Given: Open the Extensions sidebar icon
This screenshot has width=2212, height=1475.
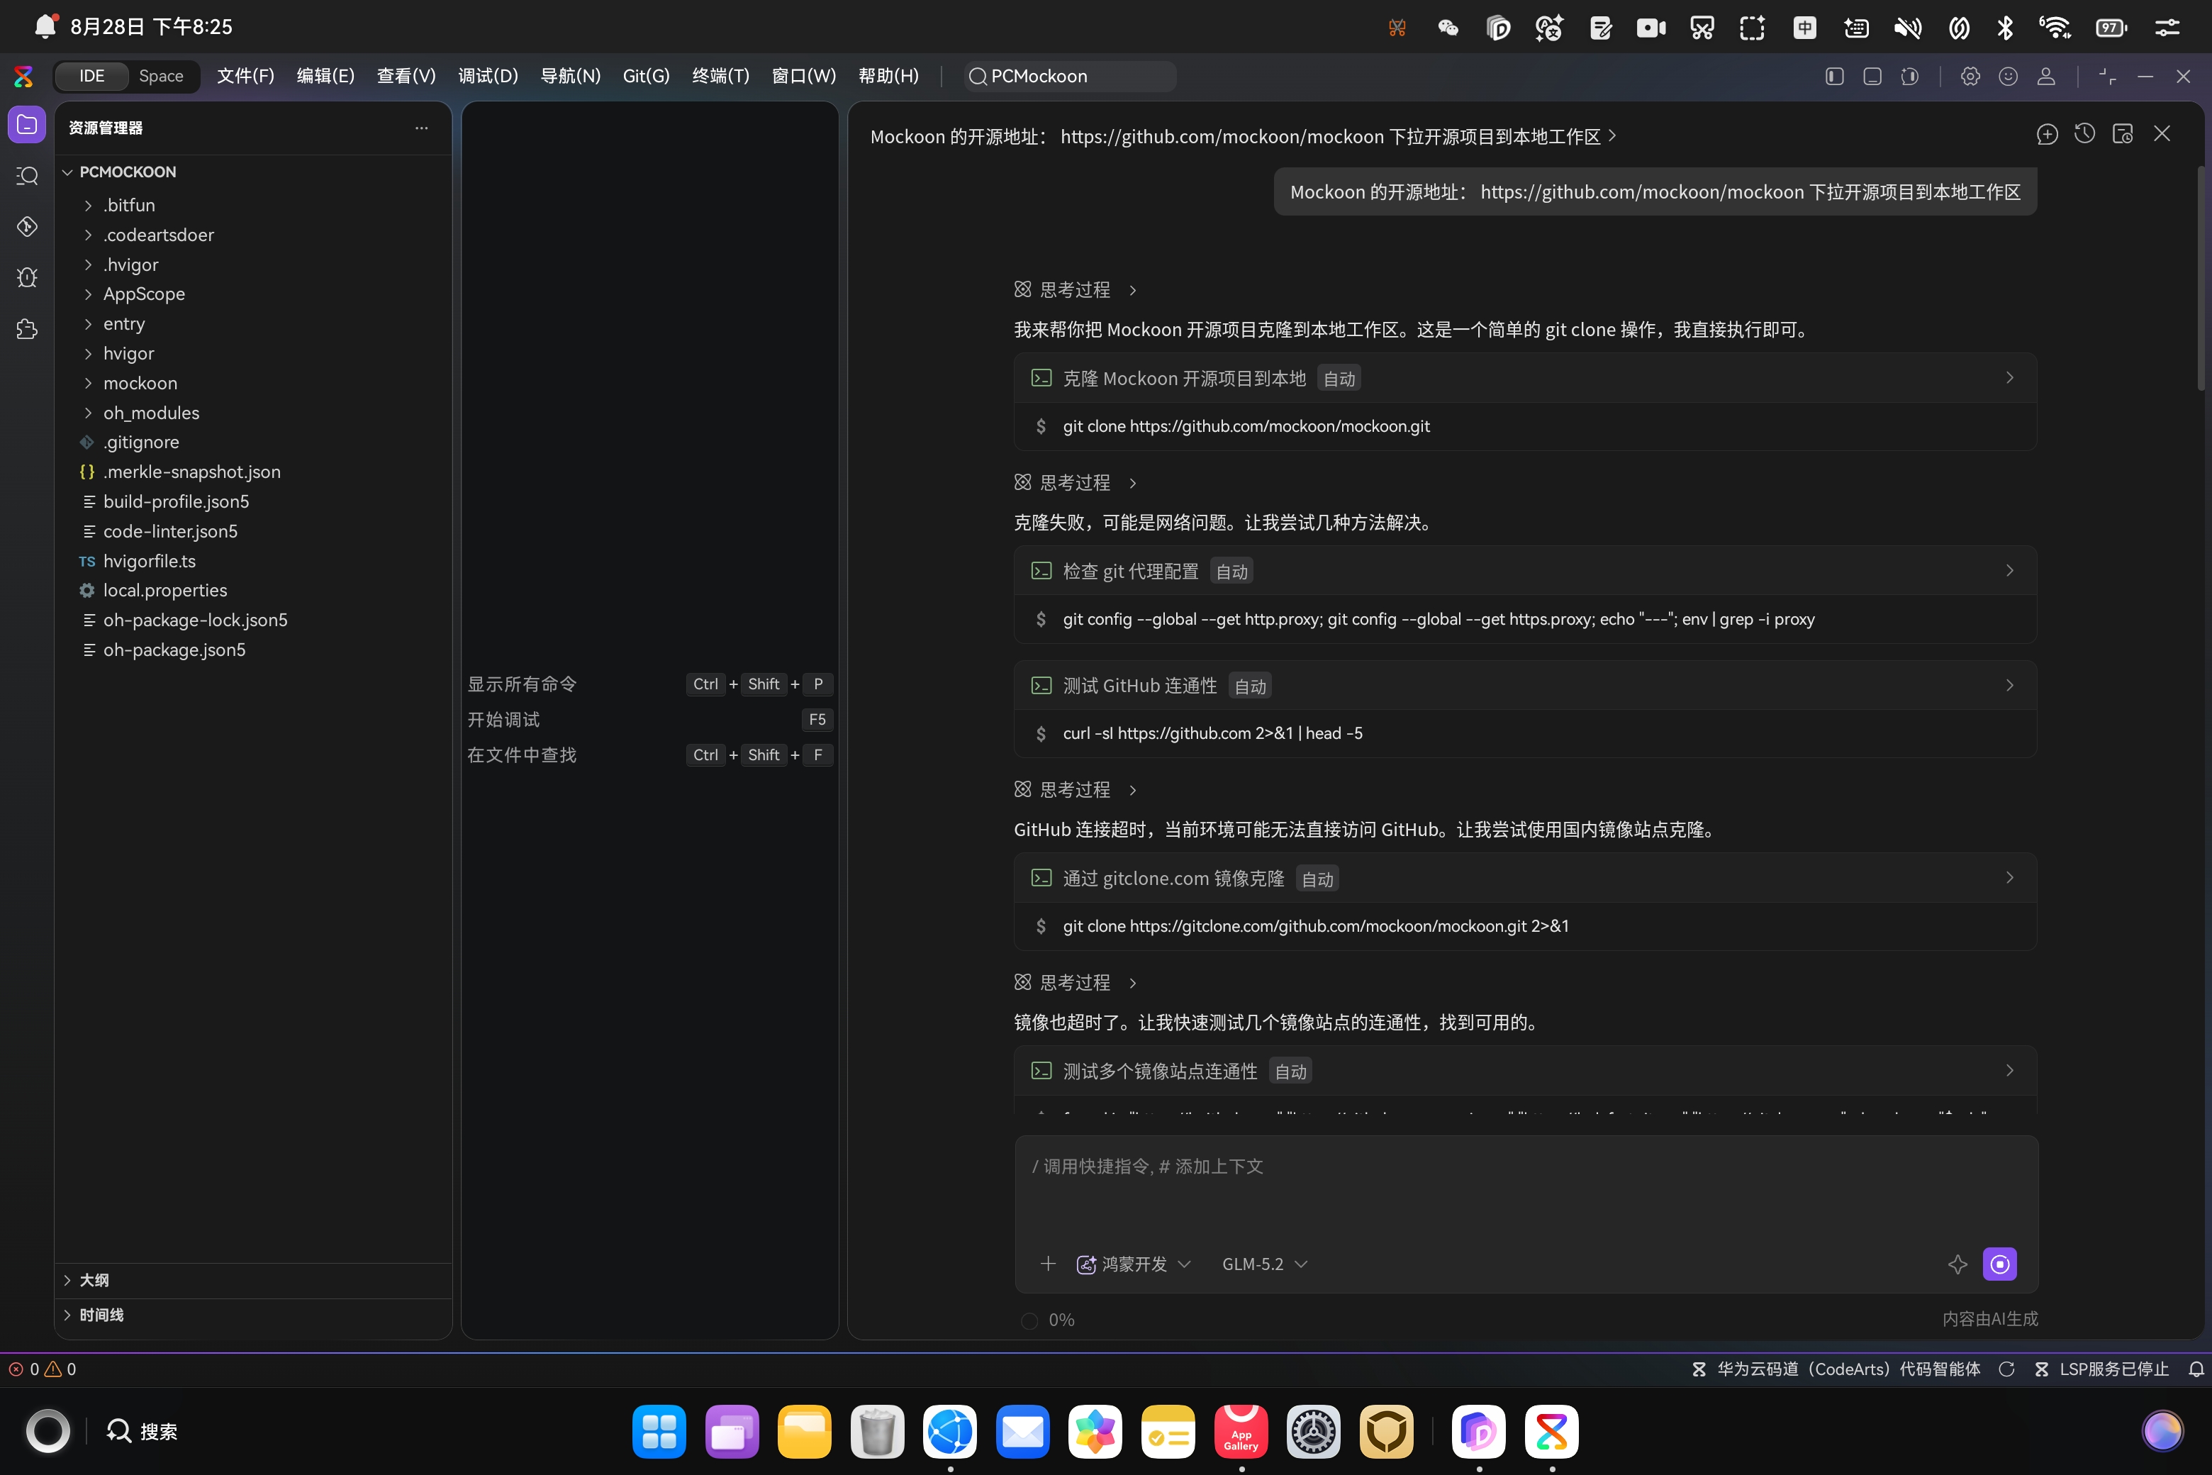Looking at the screenshot, I should [x=26, y=328].
